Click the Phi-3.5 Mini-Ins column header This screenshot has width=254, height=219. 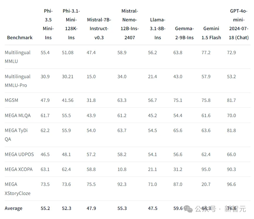48,24
